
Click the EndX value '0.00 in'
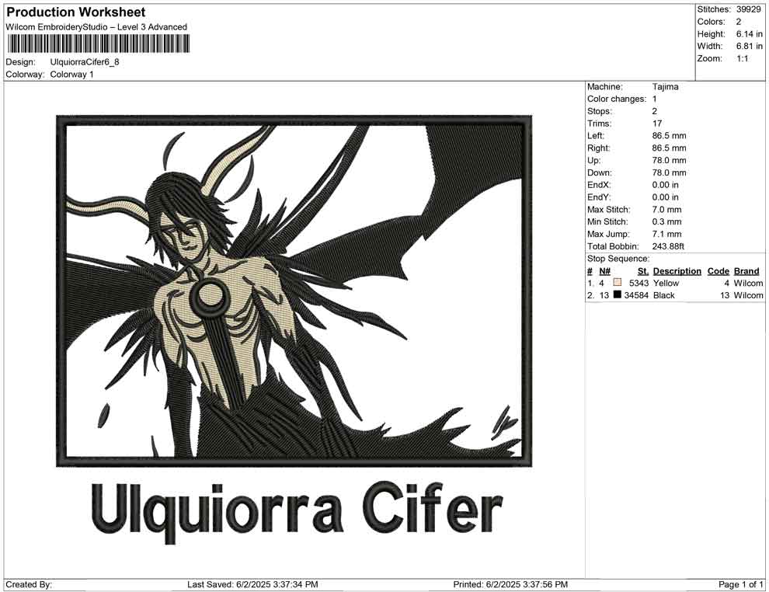[666, 185]
